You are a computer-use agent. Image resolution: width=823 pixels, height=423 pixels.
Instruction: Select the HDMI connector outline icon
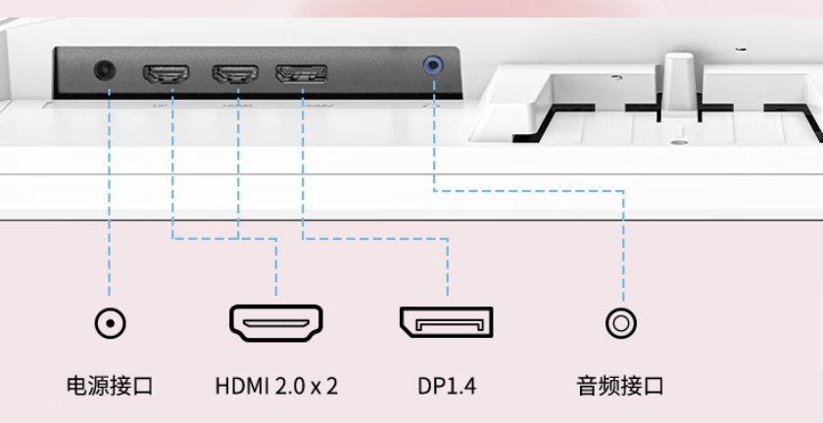pos(276,323)
